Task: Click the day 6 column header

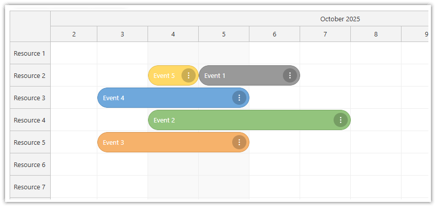Action: tap(274, 34)
